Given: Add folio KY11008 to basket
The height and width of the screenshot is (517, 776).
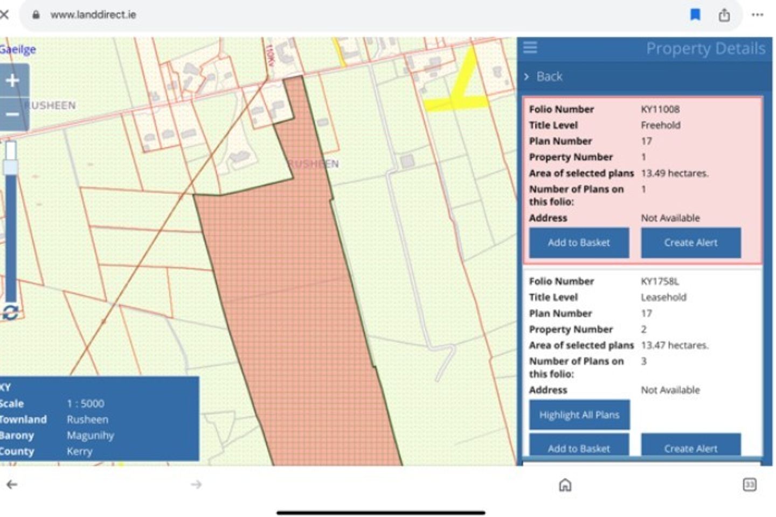Looking at the screenshot, I should (579, 243).
